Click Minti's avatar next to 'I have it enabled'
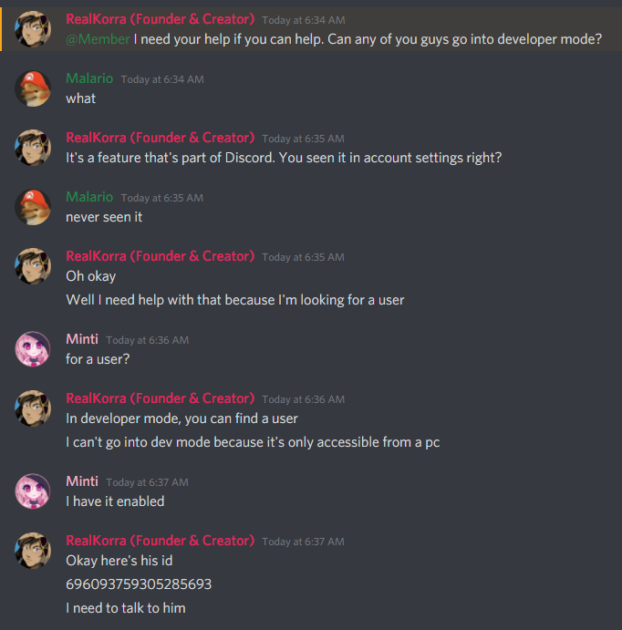 pyautogui.click(x=33, y=491)
